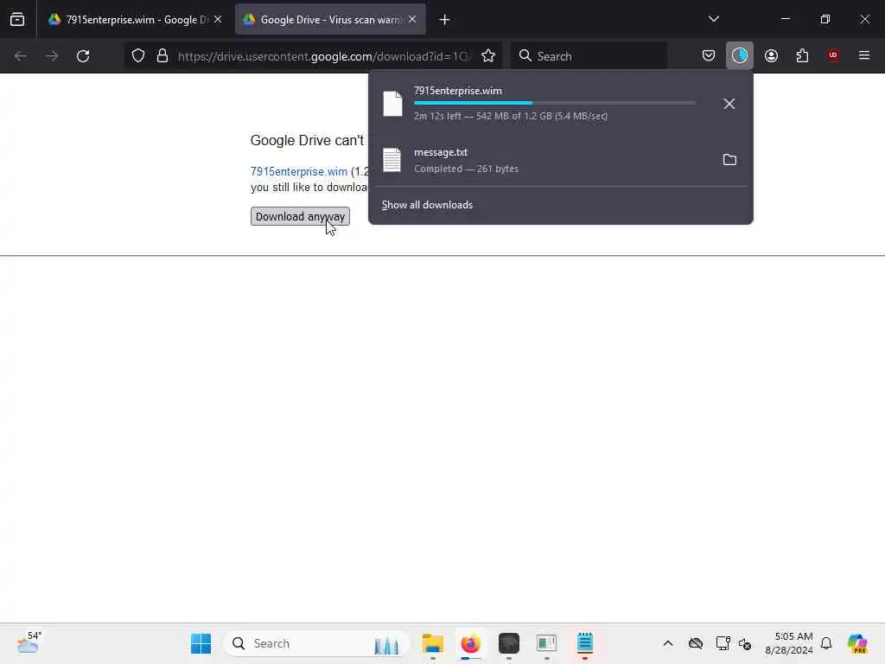This screenshot has width=885, height=664.
Task: Switch to the 7915enterprise.wim Google Drive tab
Action: coord(136,20)
